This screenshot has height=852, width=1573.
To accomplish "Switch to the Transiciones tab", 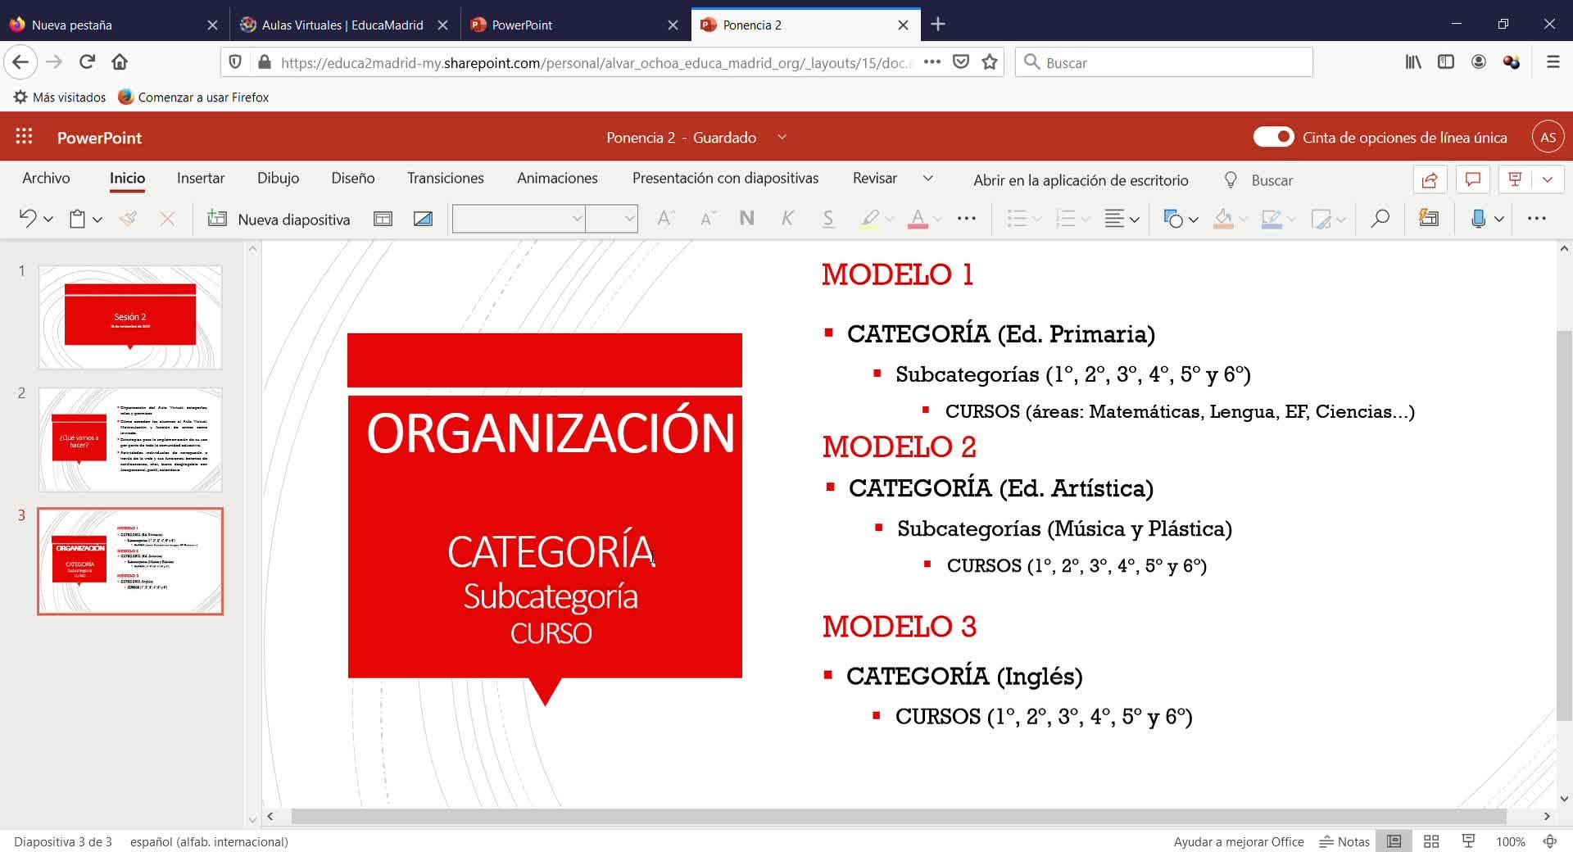I will point(446,179).
